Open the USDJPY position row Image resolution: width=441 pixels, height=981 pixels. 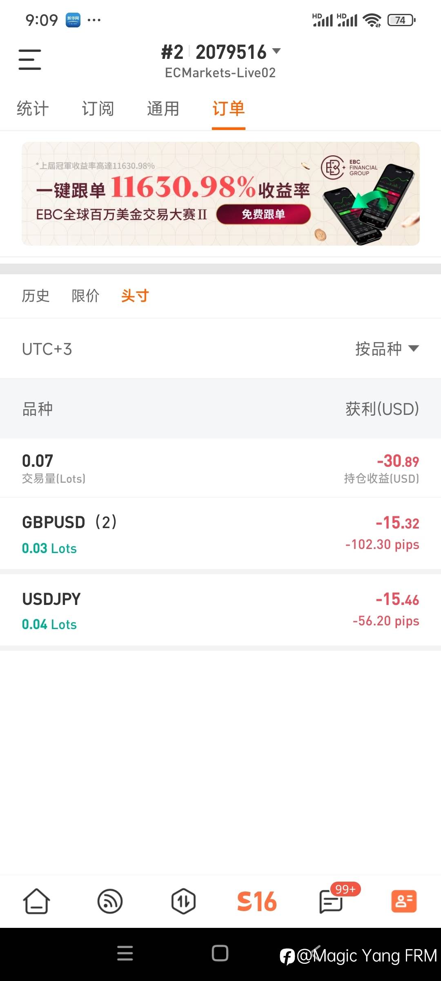(220, 610)
